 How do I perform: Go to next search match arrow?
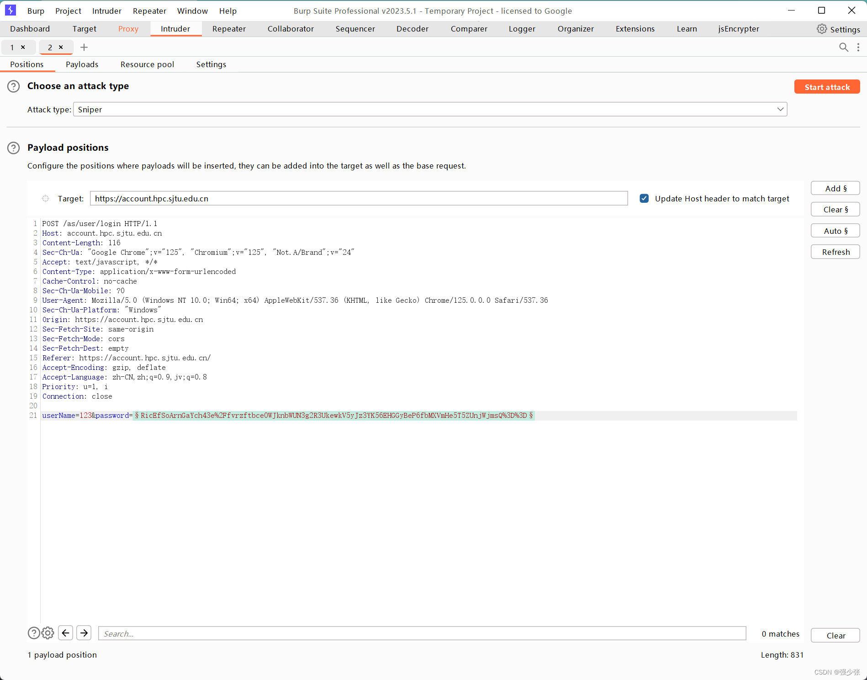click(84, 633)
